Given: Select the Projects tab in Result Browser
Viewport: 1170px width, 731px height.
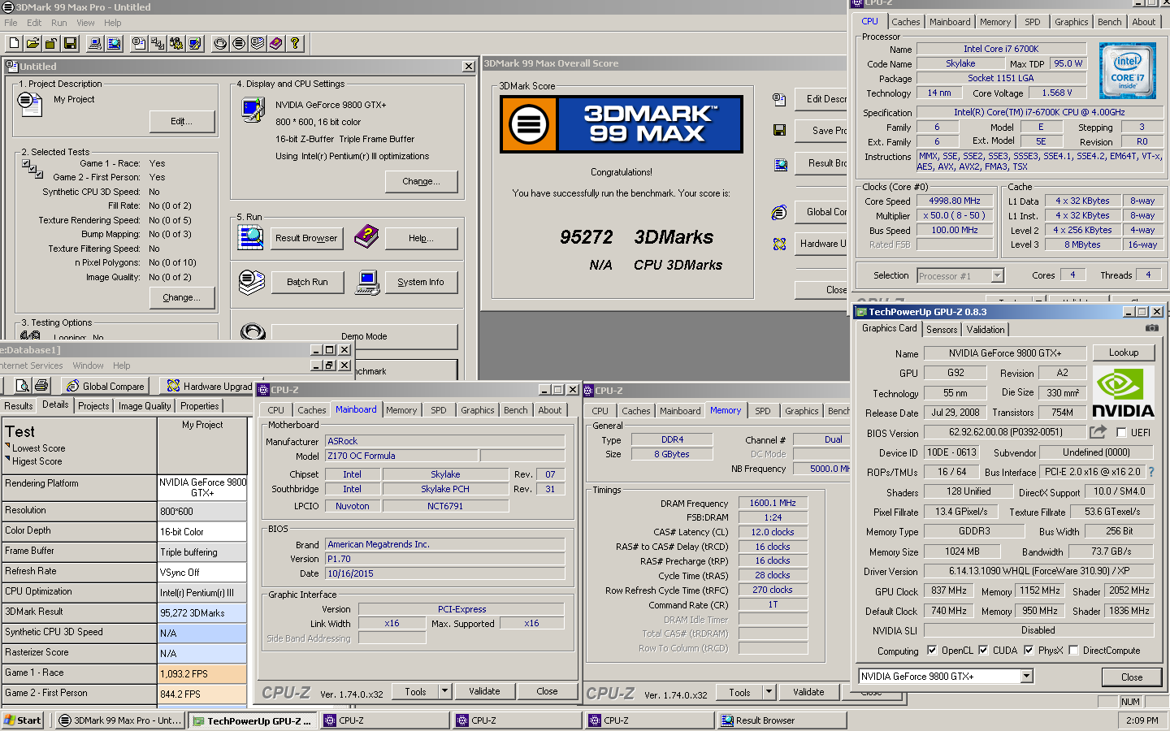Looking at the screenshot, I should (x=93, y=406).
